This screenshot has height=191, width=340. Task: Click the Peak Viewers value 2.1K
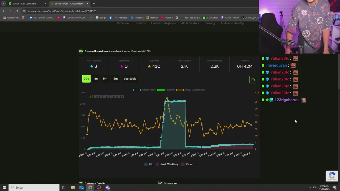[x=184, y=66]
